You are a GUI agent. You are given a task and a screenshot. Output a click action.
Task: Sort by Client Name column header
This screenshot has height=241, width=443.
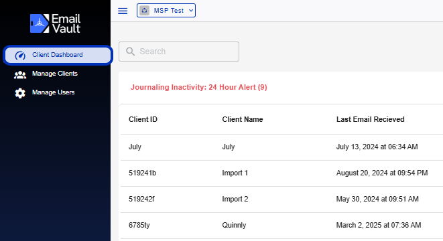pos(243,119)
